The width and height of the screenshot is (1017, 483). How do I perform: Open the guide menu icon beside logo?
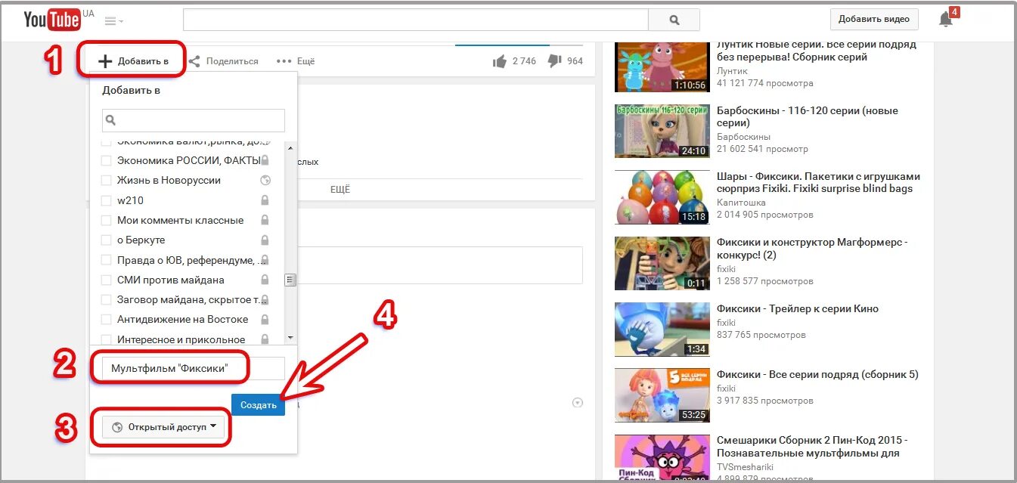(x=114, y=21)
